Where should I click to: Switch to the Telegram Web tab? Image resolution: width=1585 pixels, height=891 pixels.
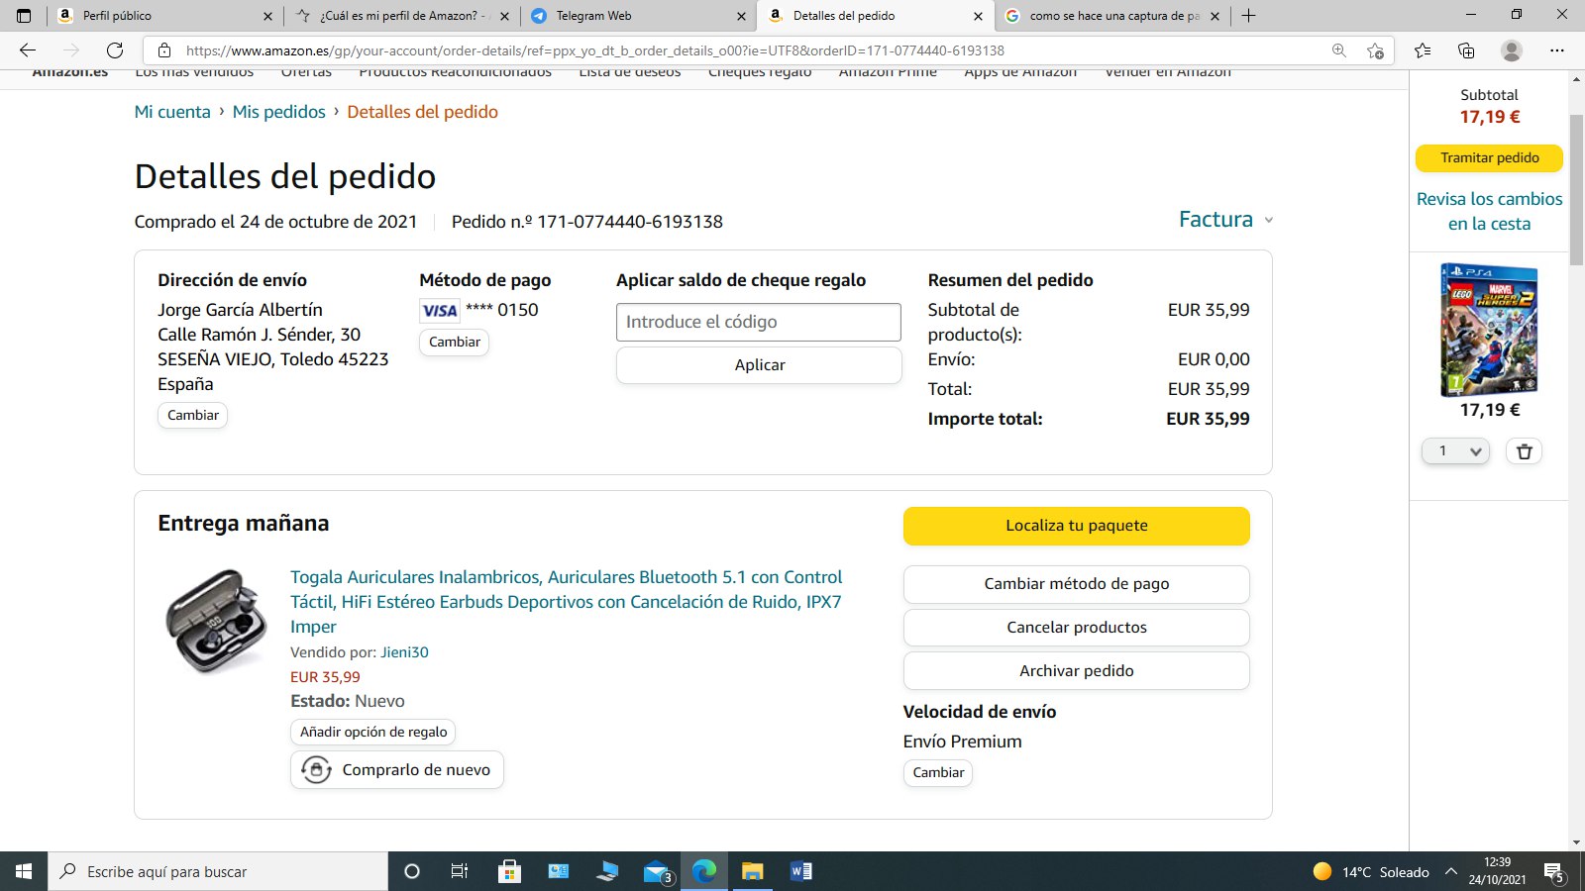pyautogui.click(x=638, y=16)
